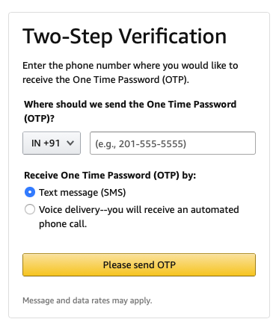Image resolution: width=279 pixels, height=325 pixels.
Task: Click the 'IN +91' text in country selector
Action: (x=46, y=143)
